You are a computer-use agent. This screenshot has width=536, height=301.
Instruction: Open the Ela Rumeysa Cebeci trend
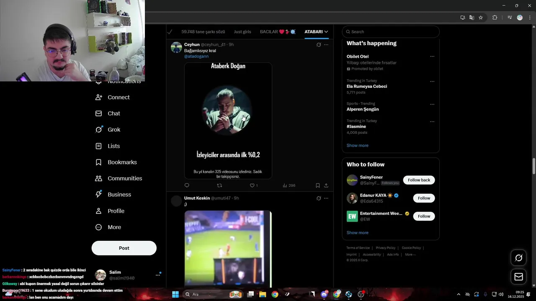coord(366,87)
